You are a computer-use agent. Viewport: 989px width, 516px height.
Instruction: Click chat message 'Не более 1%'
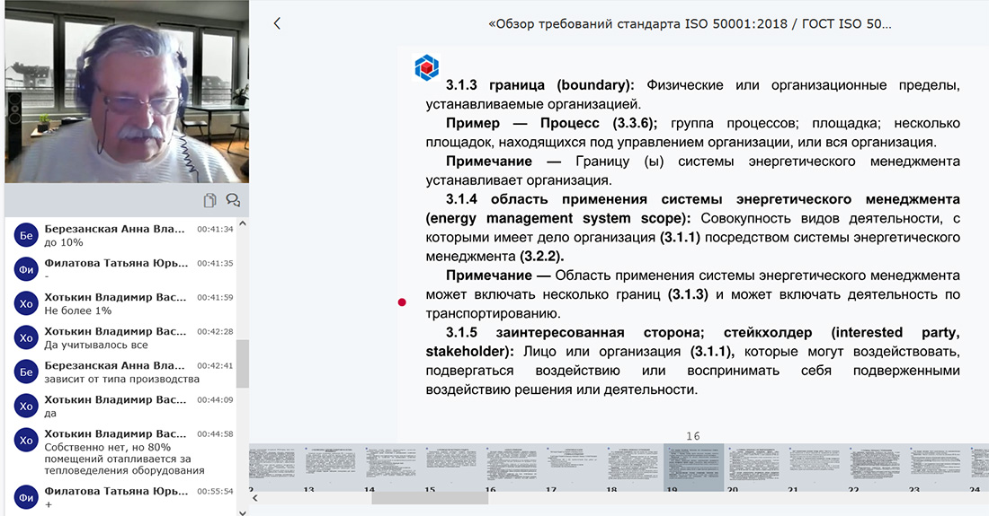[x=77, y=310]
